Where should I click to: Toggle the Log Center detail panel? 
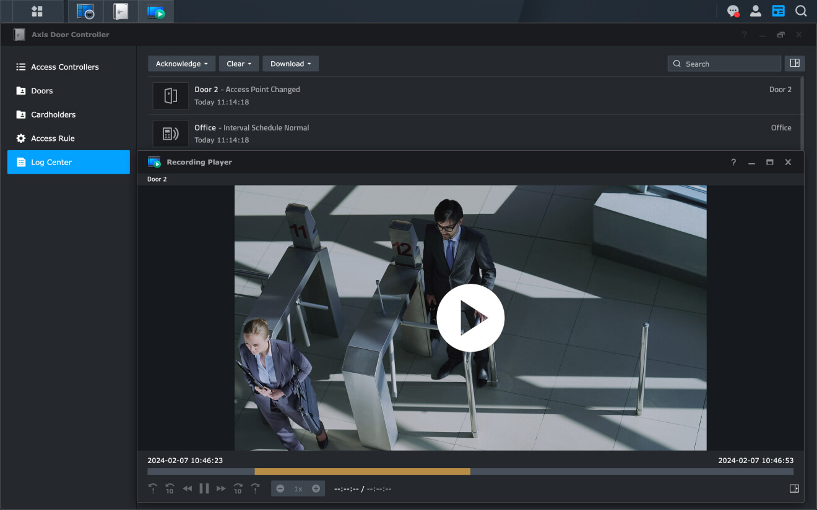(x=795, y=63)
